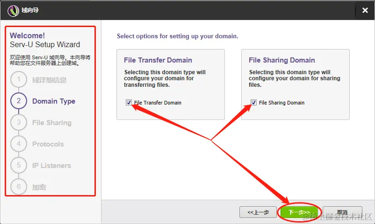Open the IP Listeners step label

(x=51, y=166)
